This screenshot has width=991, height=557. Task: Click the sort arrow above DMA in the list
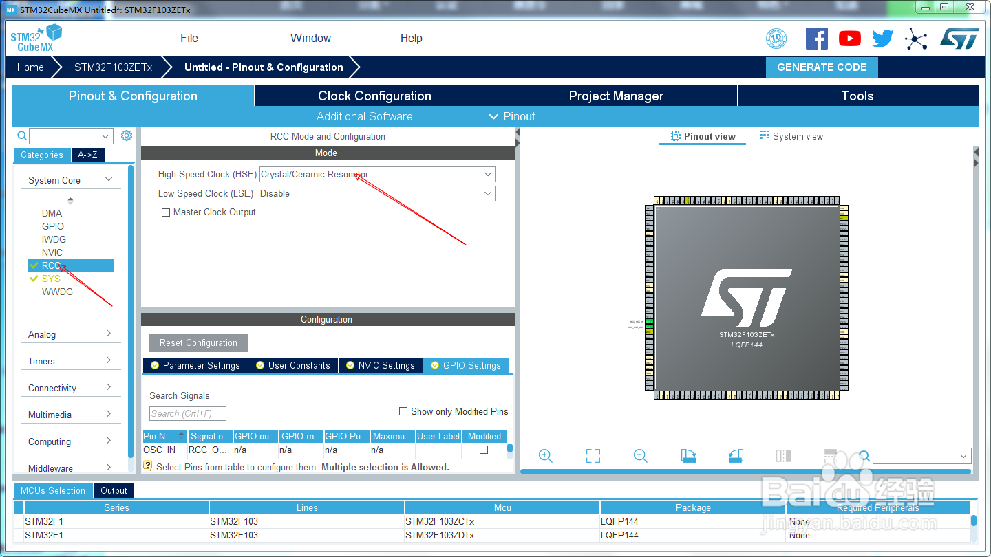click(x=70, y=201)
